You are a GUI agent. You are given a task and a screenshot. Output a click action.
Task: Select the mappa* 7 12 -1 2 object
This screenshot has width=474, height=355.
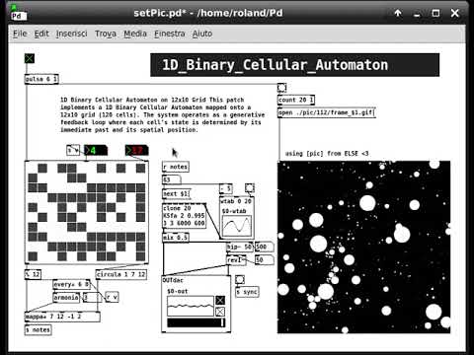point(62,317)
